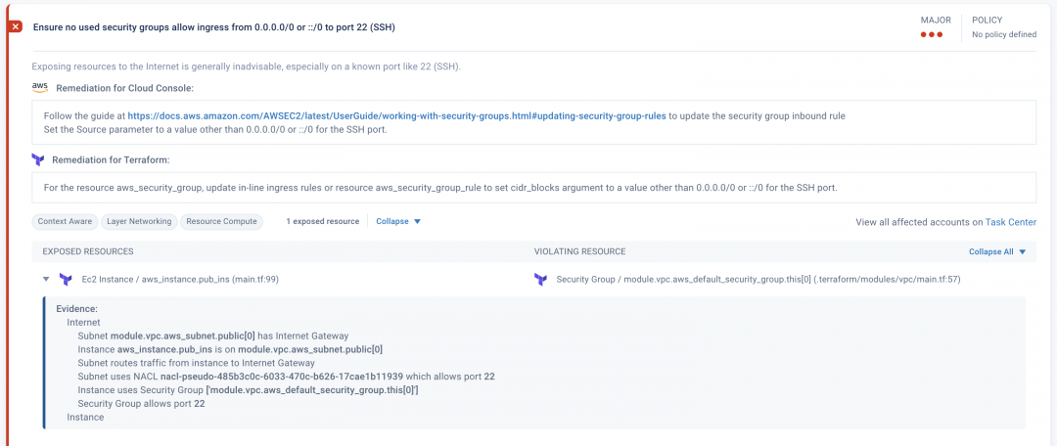Click the VIOLATING RESOURCE column header

click(579, 251)
